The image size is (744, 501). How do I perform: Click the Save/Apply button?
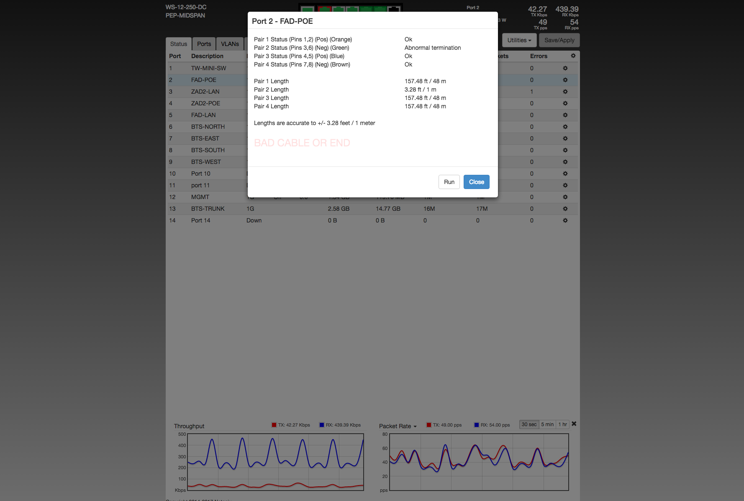coord(559,40)
